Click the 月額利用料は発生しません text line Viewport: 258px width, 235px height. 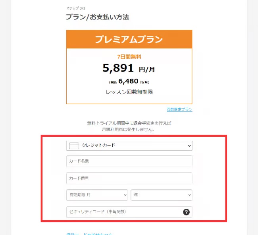click(129, 130)
